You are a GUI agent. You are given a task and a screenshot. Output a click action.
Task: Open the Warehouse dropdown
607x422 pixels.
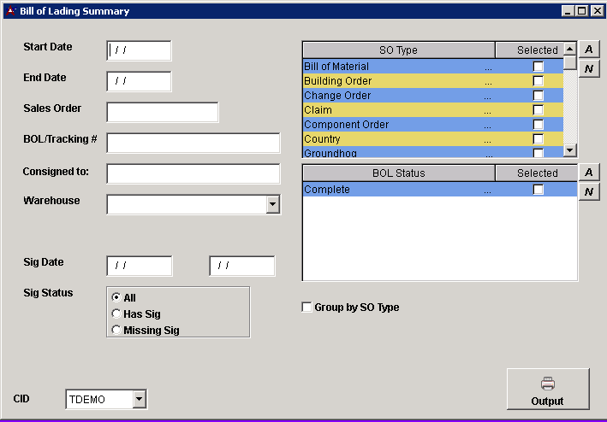tap(272, 204)
